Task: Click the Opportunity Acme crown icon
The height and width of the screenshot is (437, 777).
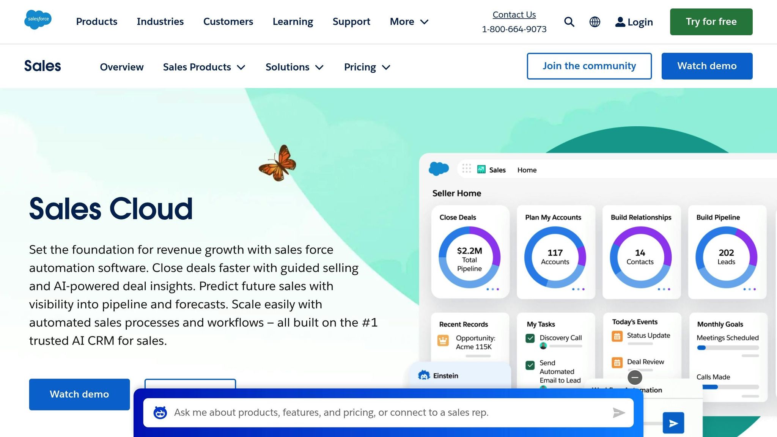Action: point(443,340)
